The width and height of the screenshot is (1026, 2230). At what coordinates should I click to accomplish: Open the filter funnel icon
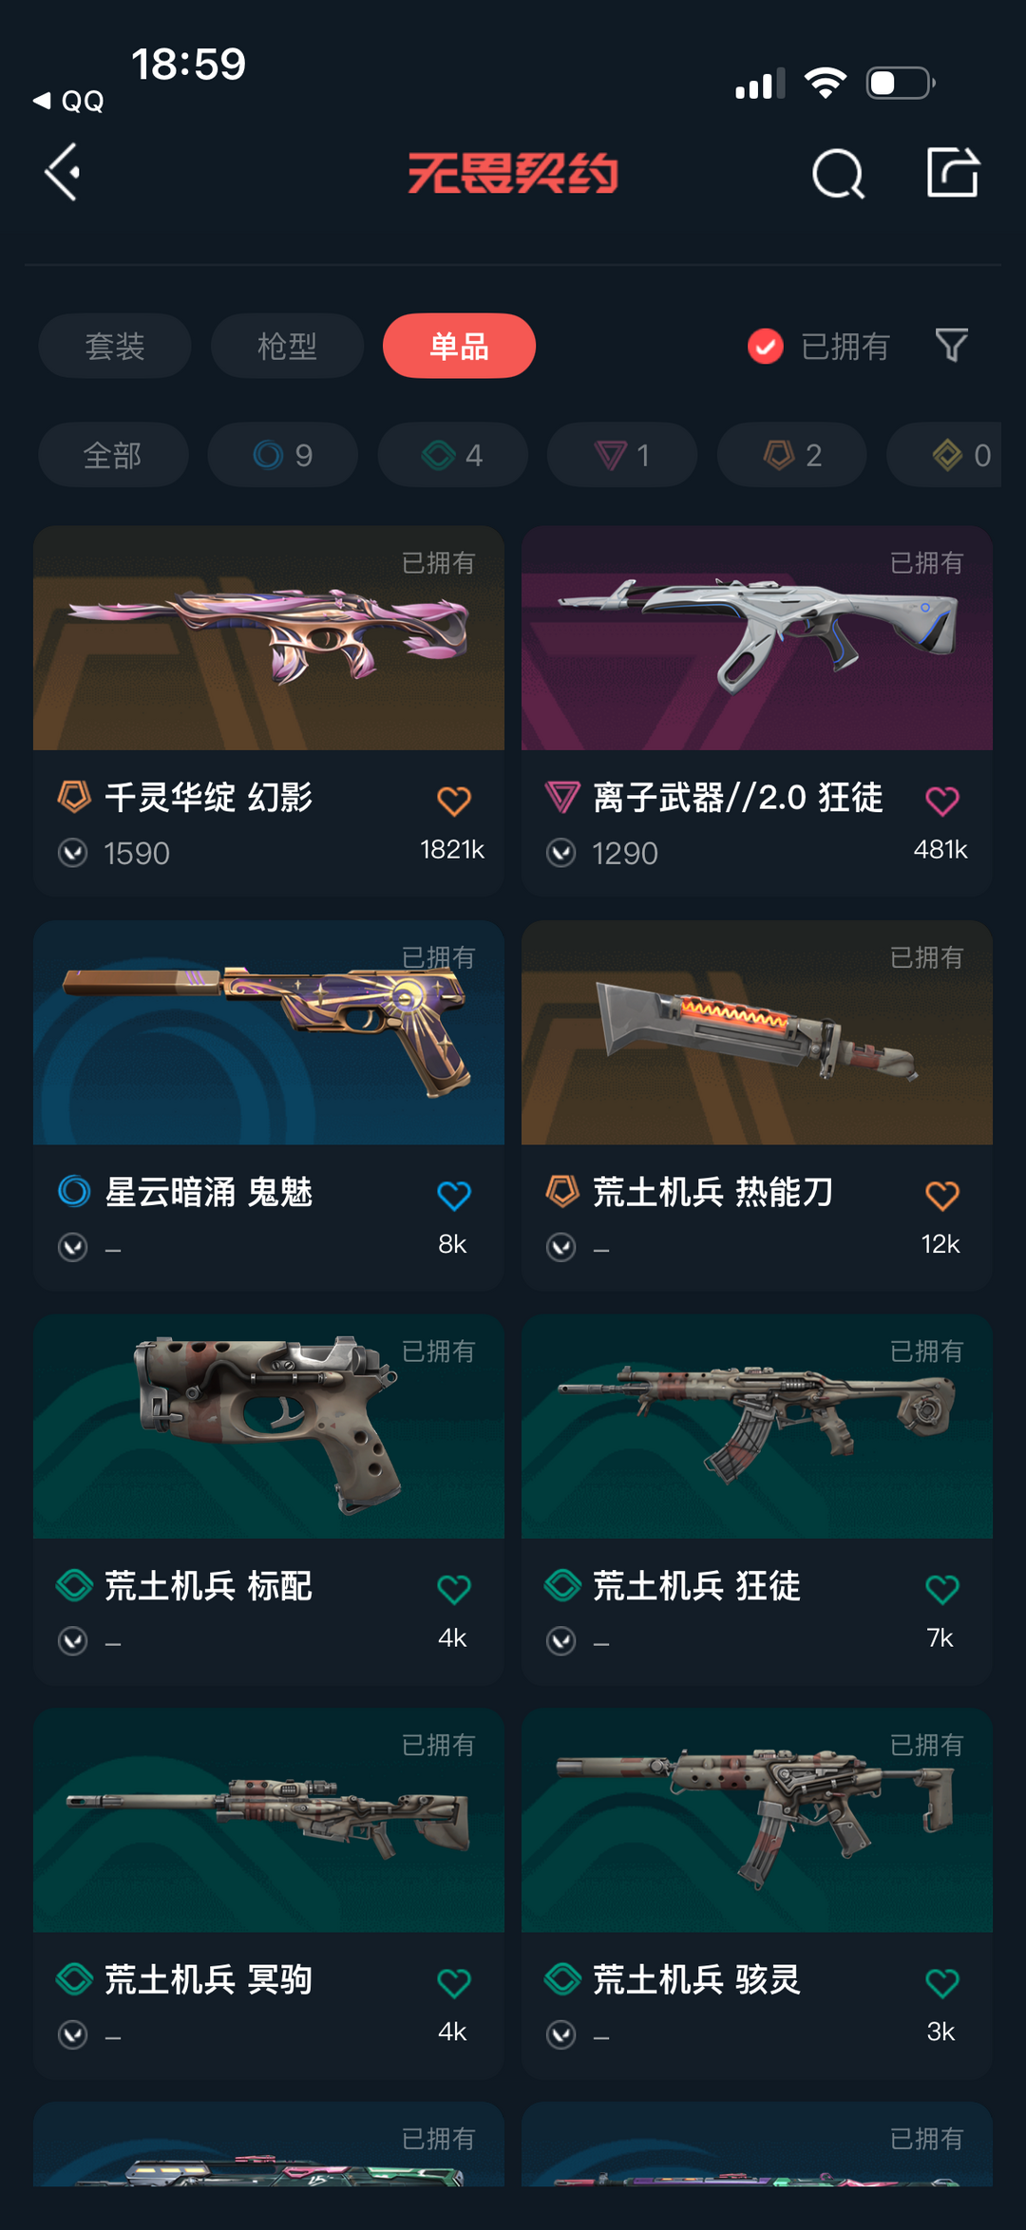[951, 346]
